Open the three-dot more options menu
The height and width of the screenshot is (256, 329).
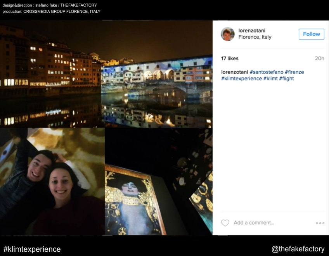(320, 223)
